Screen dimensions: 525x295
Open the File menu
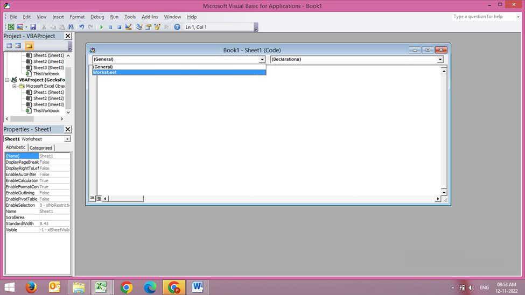click(x=13, y=17)
